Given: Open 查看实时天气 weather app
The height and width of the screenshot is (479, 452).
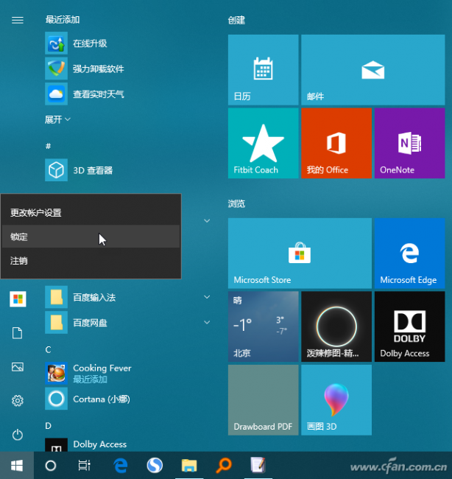Looking at the screenshot, I should point(98,94).
